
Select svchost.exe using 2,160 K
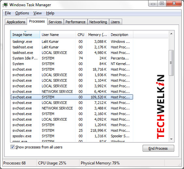(x=72, y=114)
